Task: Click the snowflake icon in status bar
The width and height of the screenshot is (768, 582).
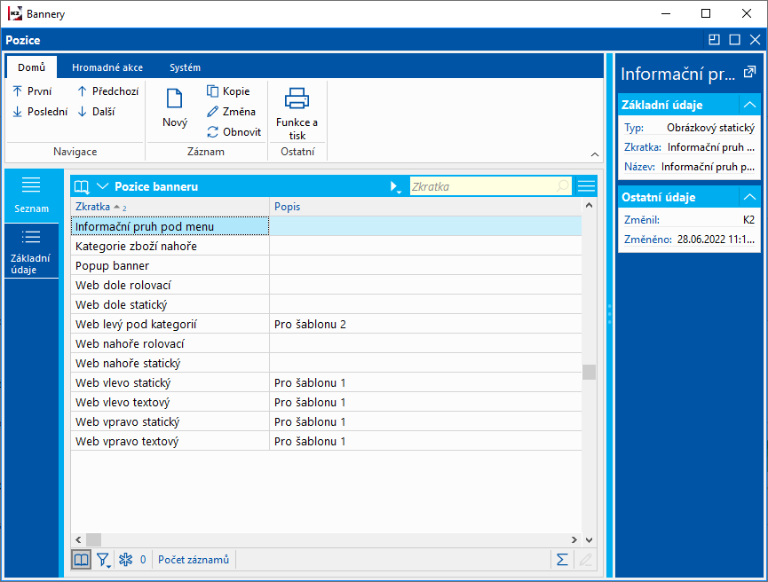Action: 125,560
